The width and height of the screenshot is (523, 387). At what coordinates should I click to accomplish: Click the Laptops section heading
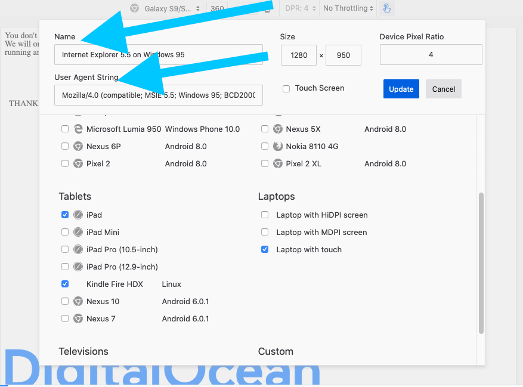pos(276,197)
